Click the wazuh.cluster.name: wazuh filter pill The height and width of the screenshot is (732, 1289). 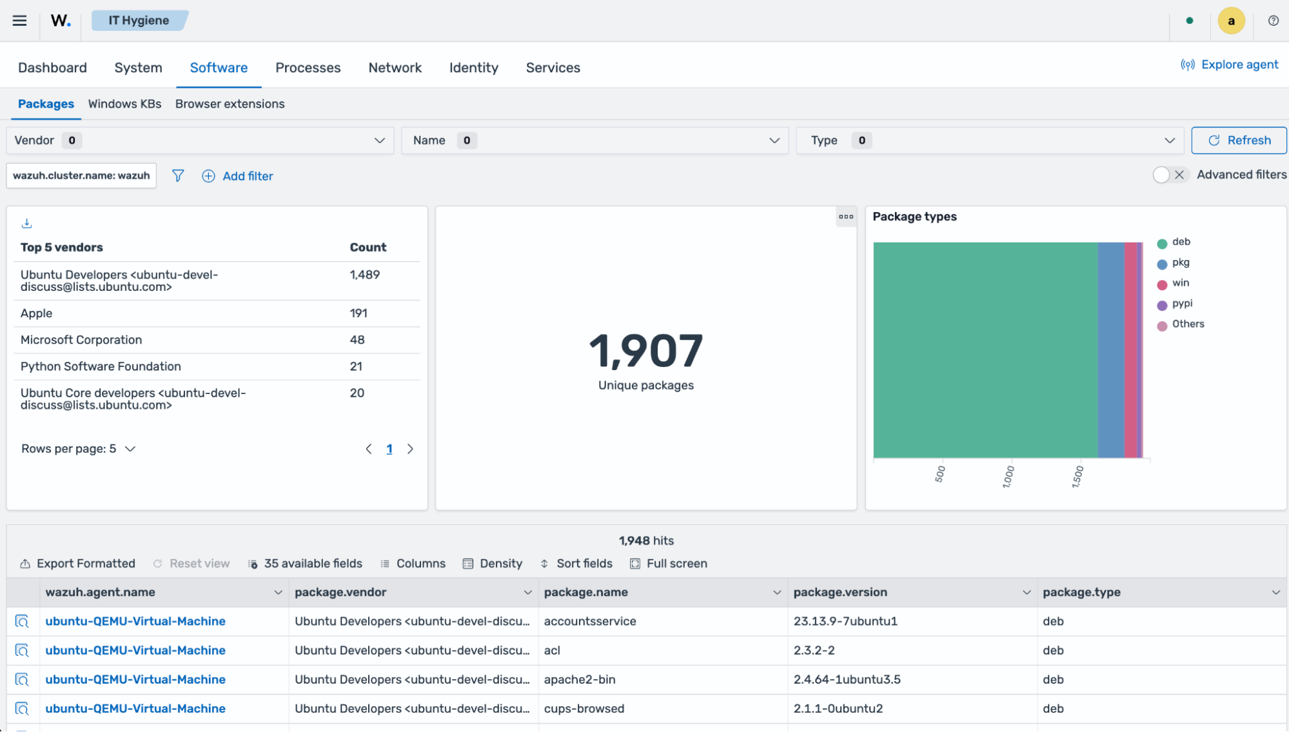tap(81, 175)
